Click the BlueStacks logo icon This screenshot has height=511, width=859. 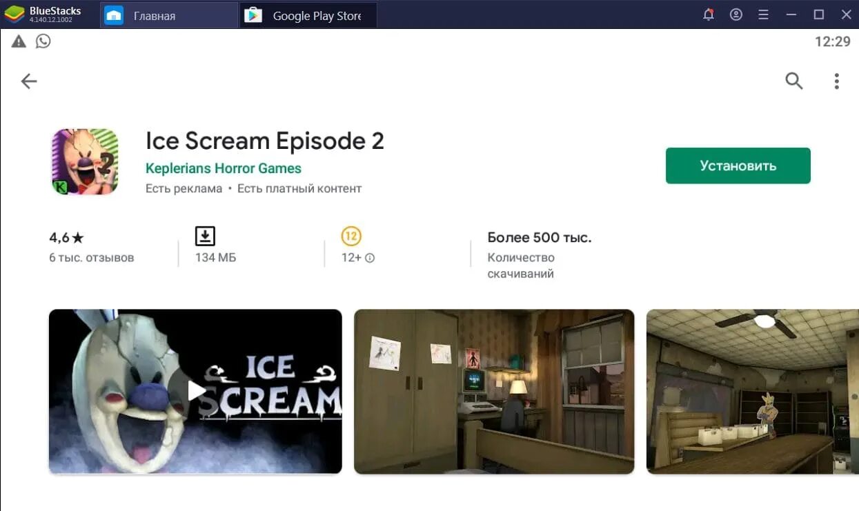click(x=14, y=14)
